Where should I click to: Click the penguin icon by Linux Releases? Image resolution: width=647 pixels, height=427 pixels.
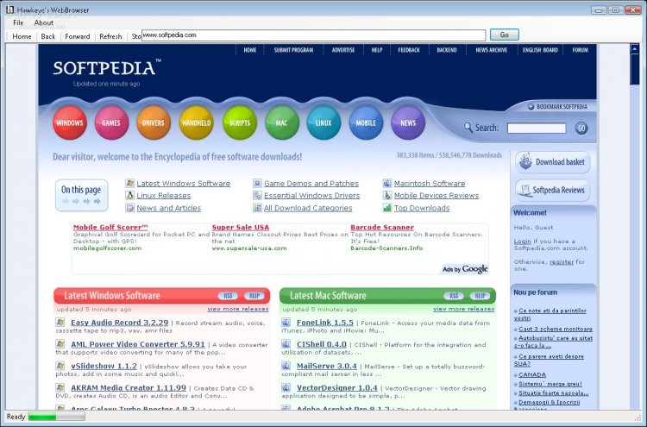130,195
